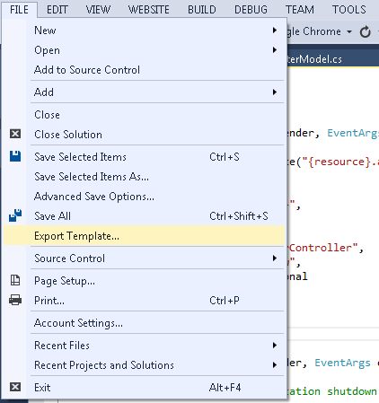The width and height of the screenshot is (379, 403).
Task: Choose Recent Projects and Solutions entry
Action: click(144, 365)
